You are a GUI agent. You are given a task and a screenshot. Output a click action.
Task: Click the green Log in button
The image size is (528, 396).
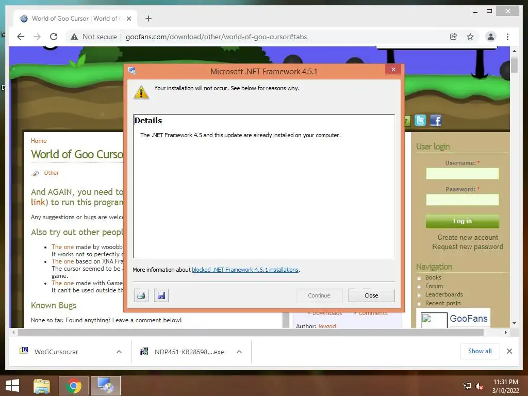coord(463,221)
